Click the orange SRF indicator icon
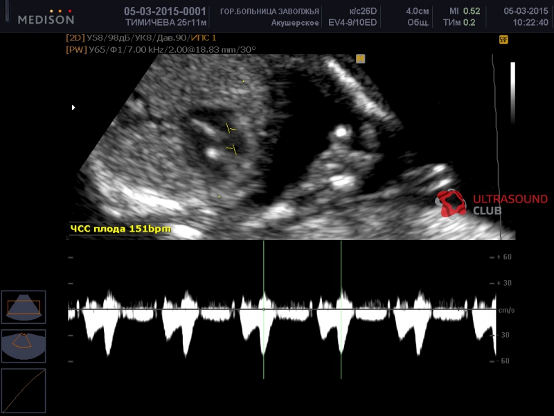Screen dimensions: 554x416 pyautogui.click(x=503, y=40)
